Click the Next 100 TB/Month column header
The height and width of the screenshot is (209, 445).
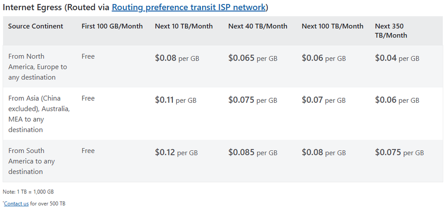tap(332, 26)
